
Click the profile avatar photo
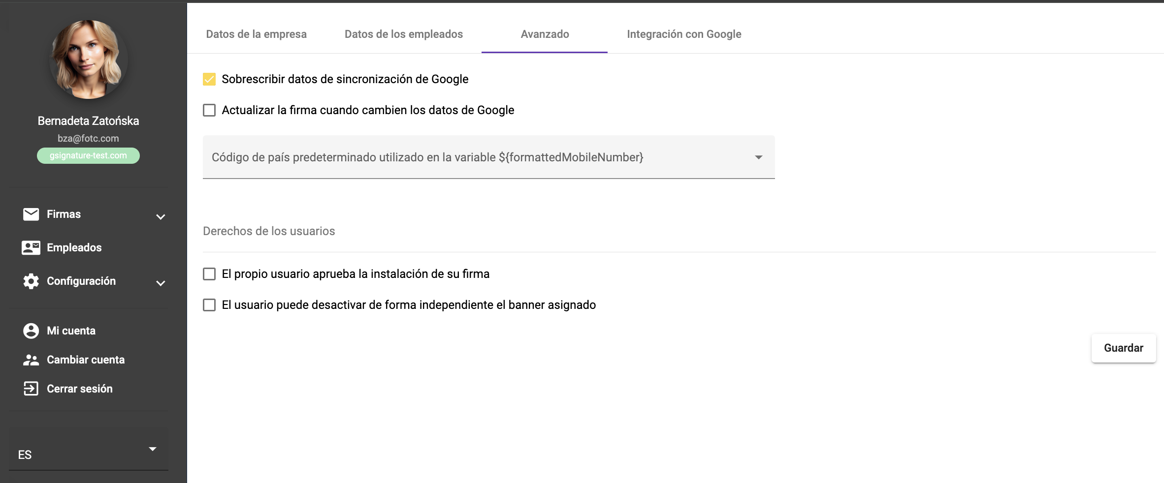click(89, 60)
